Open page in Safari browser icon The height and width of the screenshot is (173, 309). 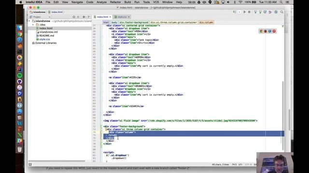point(270,31)
